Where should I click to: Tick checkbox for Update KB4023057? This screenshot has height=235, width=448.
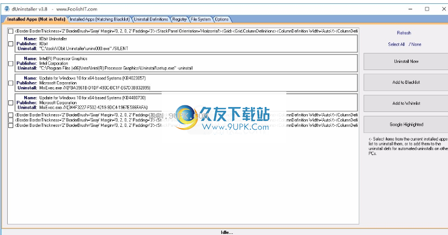[11, 83]
